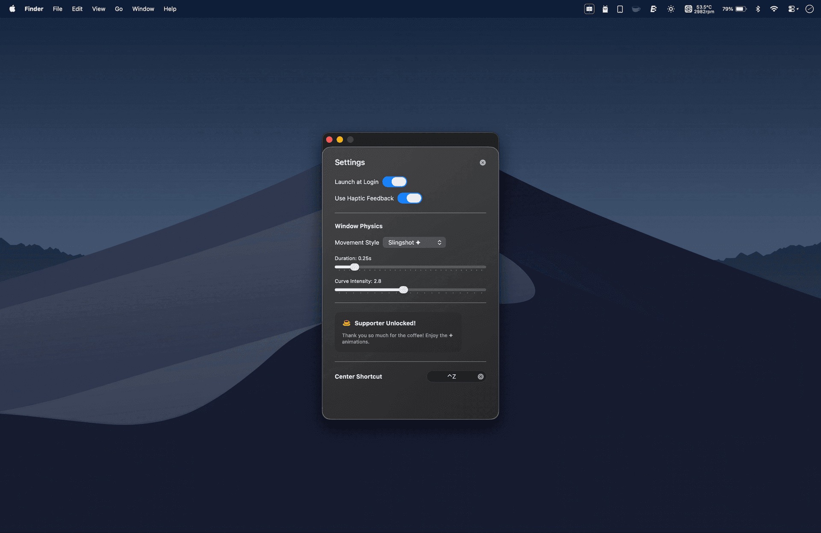This screenshot has width=821, height=533.
Task: Click the Center Shortcut recorder field
Action: [x=456, y=377]
